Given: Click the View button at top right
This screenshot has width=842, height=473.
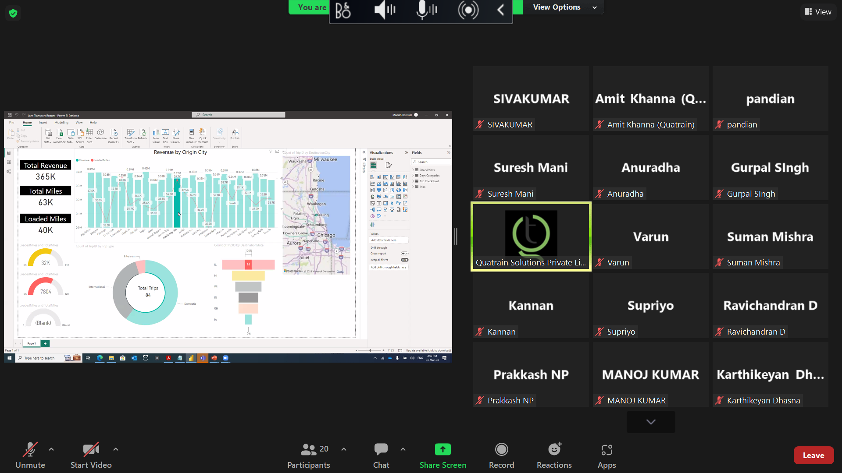Looking at the screenshot, I should click(818, 12).
